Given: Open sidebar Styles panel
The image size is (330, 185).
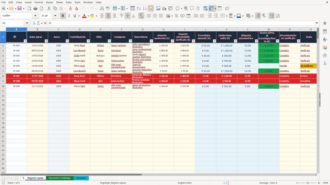Looking at the screenshot, I should 325,40.
